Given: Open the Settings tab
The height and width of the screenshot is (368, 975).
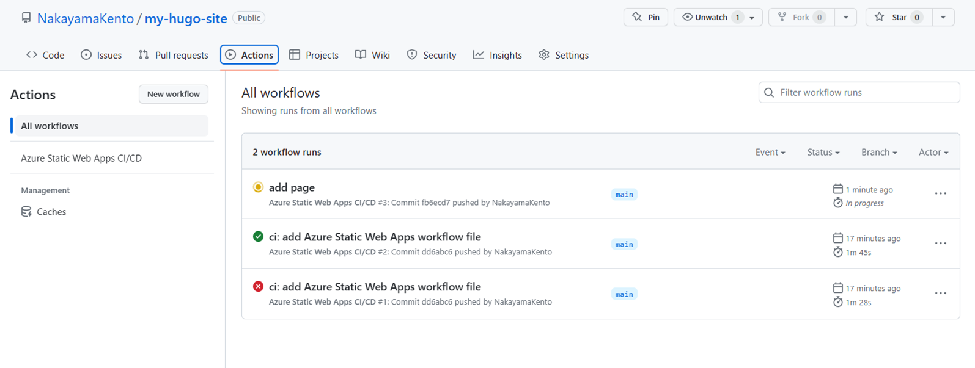Looking at the screenshot, I should (x=564, y=56).
